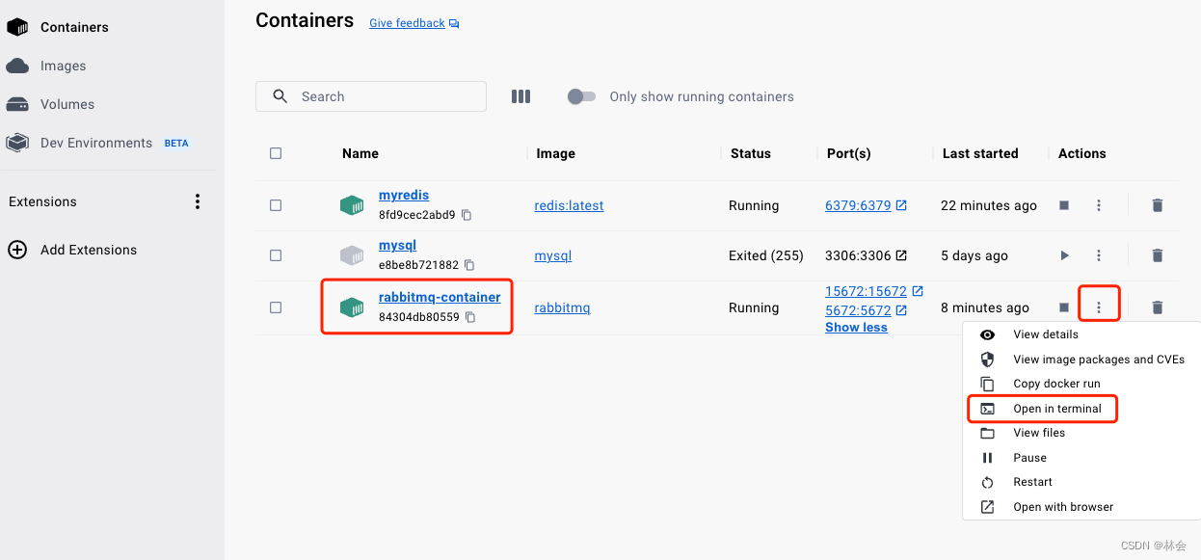1201x560 pixels.
Task: Click the Images cloud icon in sidebar
Action: [x=17, y=66]
